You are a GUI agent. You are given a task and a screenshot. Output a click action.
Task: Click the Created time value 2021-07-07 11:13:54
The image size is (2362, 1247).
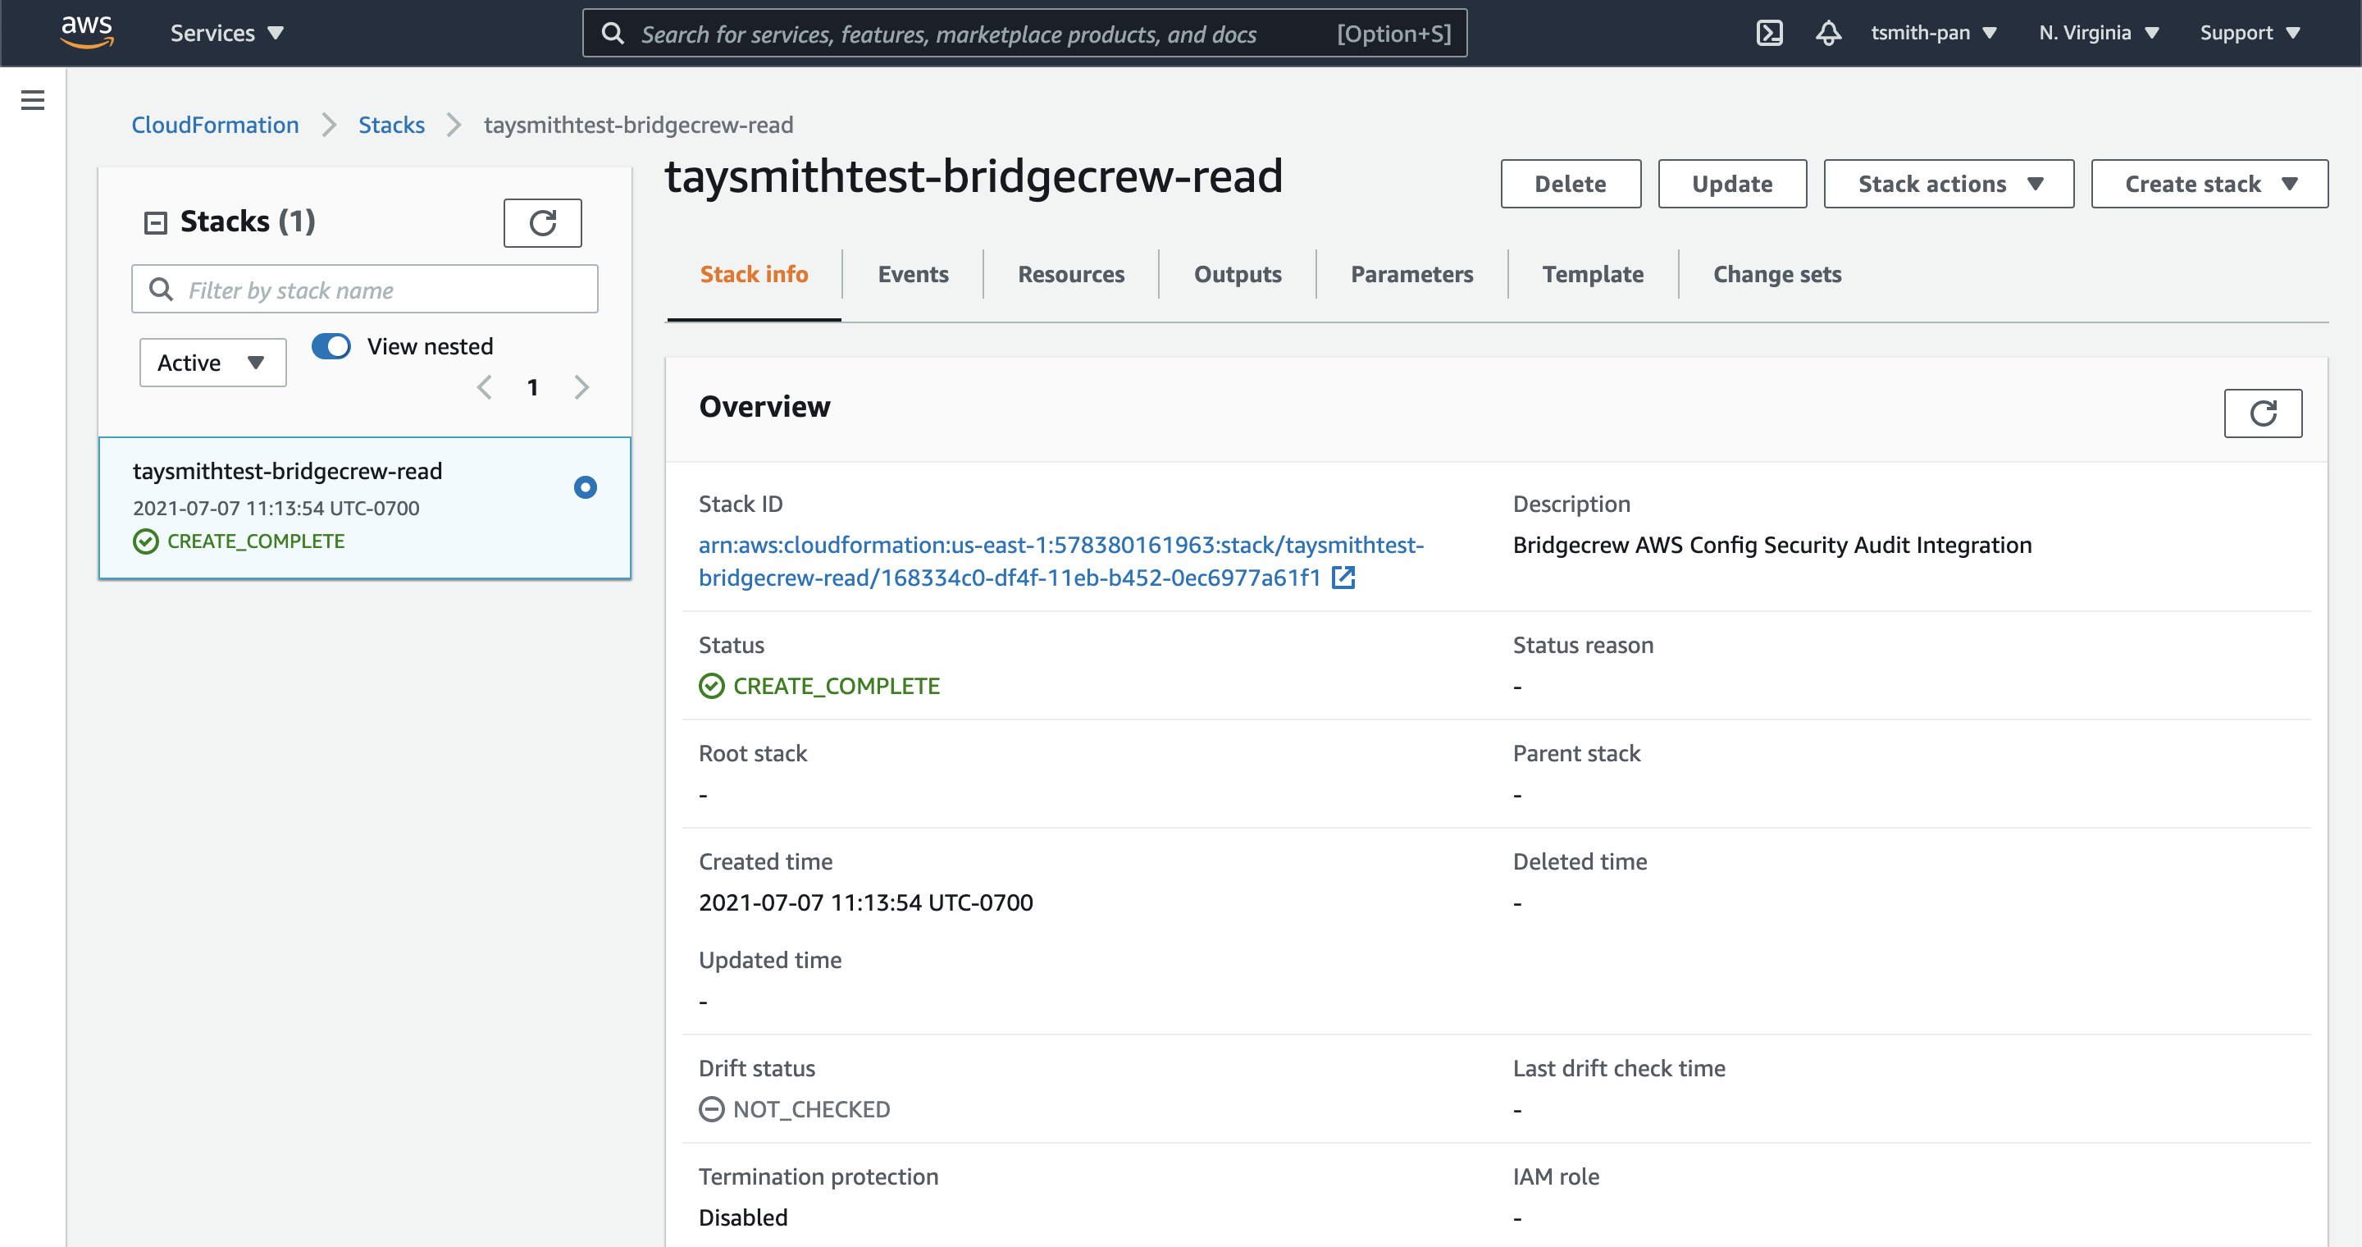[865, 902]
